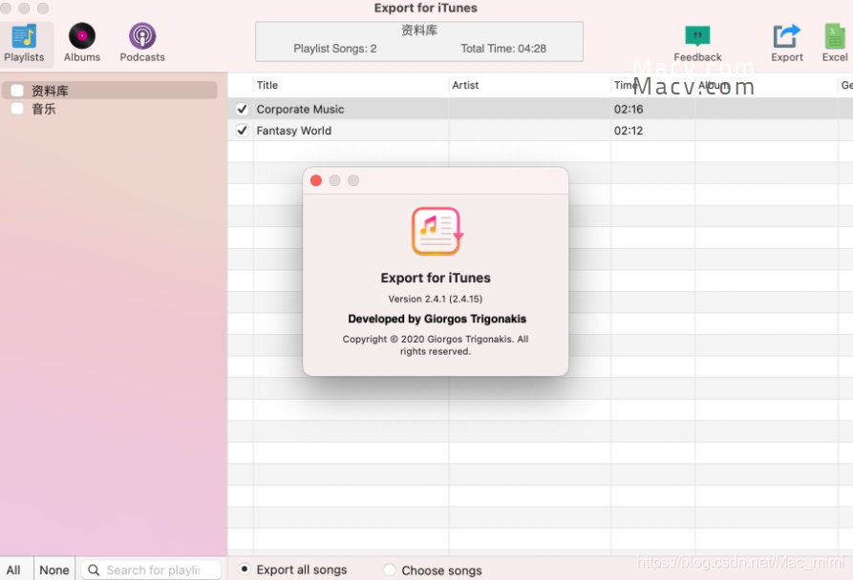
Task: Select the Corporate Music title cell
Action: coord(351,109)
